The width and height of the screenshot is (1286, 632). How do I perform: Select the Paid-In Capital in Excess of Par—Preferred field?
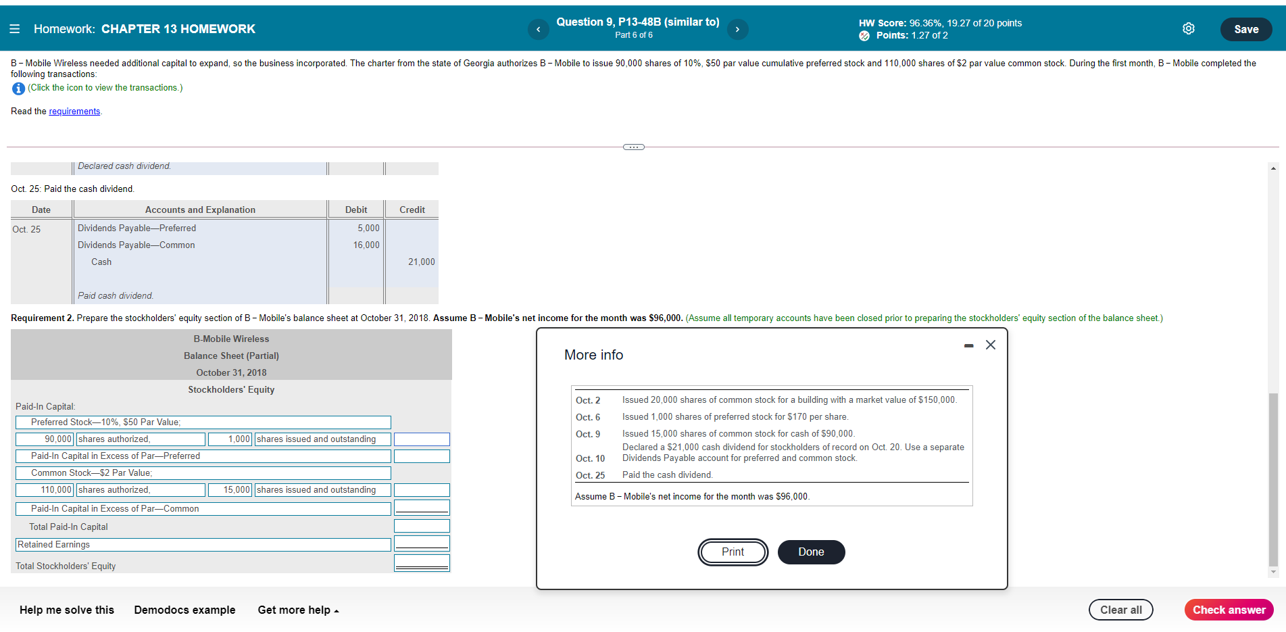(203, 456)
